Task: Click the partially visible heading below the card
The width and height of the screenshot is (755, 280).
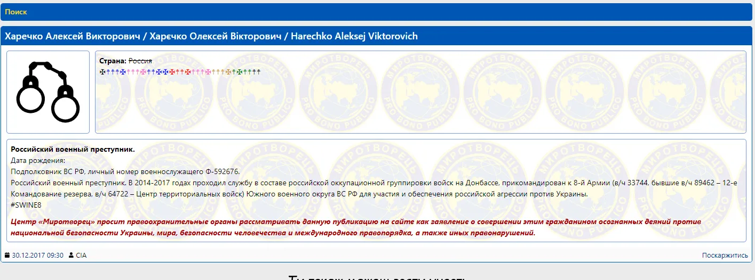Action: click(377, 277)
